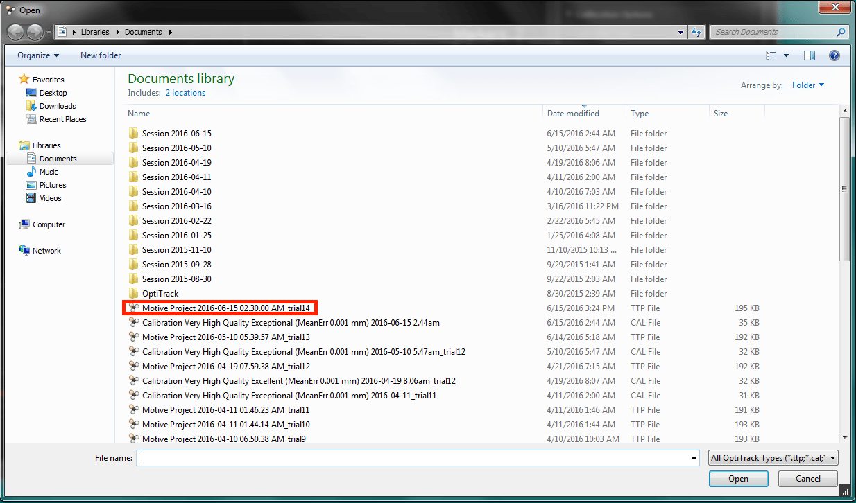Click file icon of Motive Project trial10
856x503 pixels.
[x=134, y=424]
